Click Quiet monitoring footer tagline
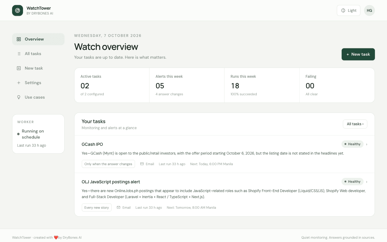 (338, 237)
